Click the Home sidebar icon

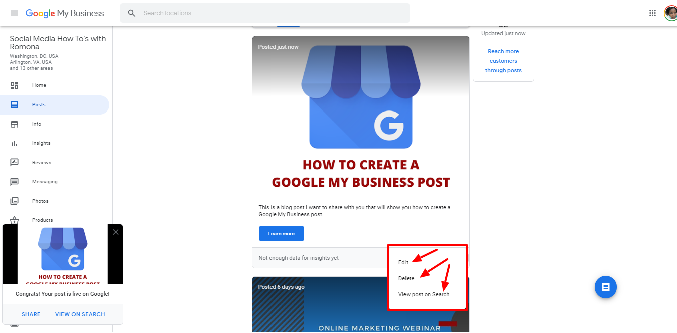pyautogui.click(x=15, y=85)
